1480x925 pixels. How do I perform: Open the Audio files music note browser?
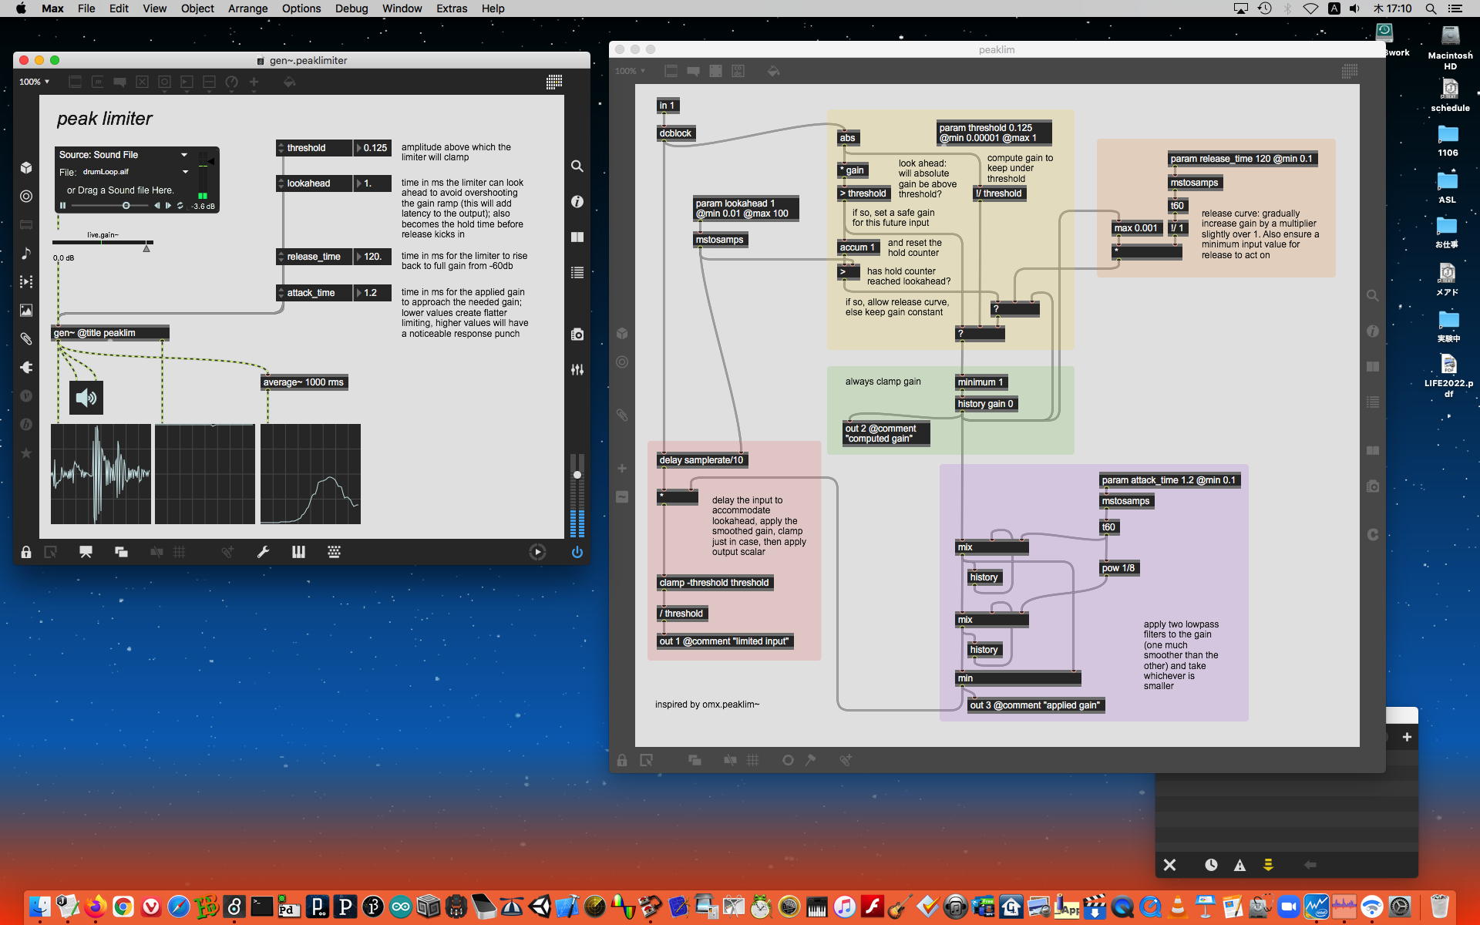[26, 253]
